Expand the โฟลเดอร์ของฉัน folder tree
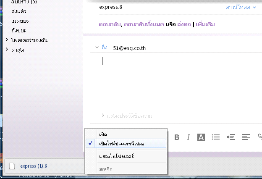 7,40
